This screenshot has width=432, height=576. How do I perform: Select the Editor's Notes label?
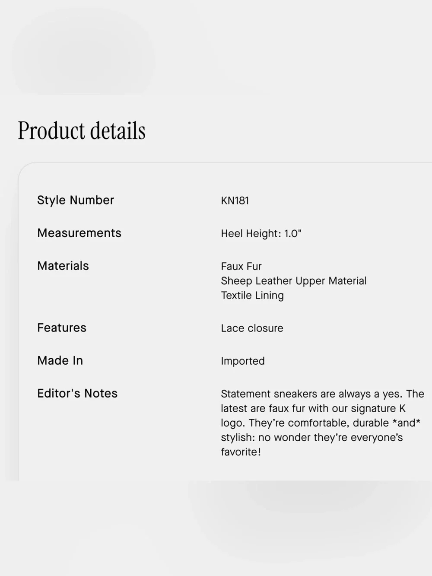point(77,393)
